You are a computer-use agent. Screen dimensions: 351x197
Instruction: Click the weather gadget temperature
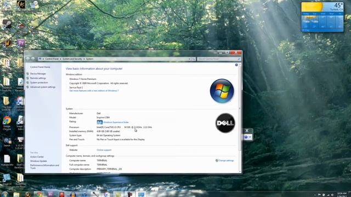pos(338,5)
